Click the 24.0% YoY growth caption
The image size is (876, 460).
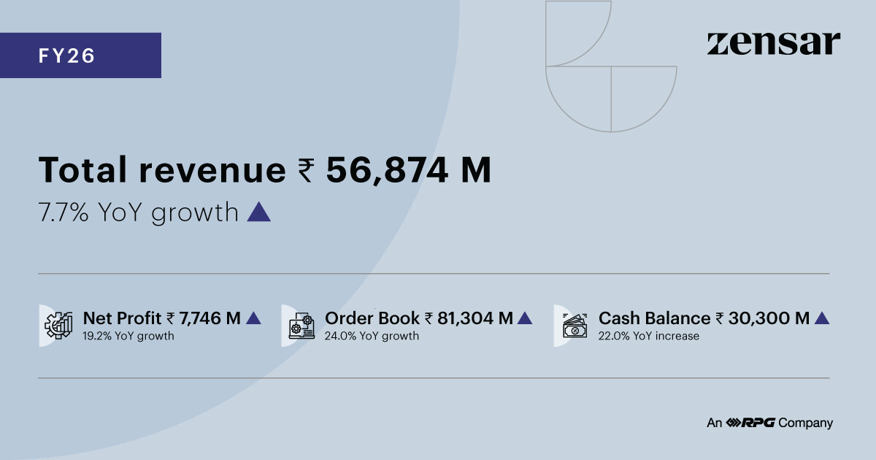tap(372, 337)
